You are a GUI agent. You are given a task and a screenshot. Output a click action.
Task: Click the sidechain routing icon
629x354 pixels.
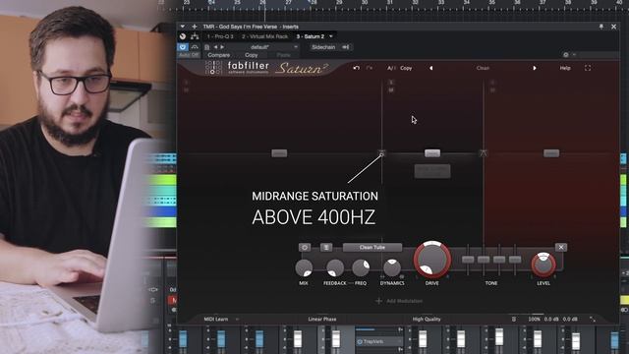(345, 47)
